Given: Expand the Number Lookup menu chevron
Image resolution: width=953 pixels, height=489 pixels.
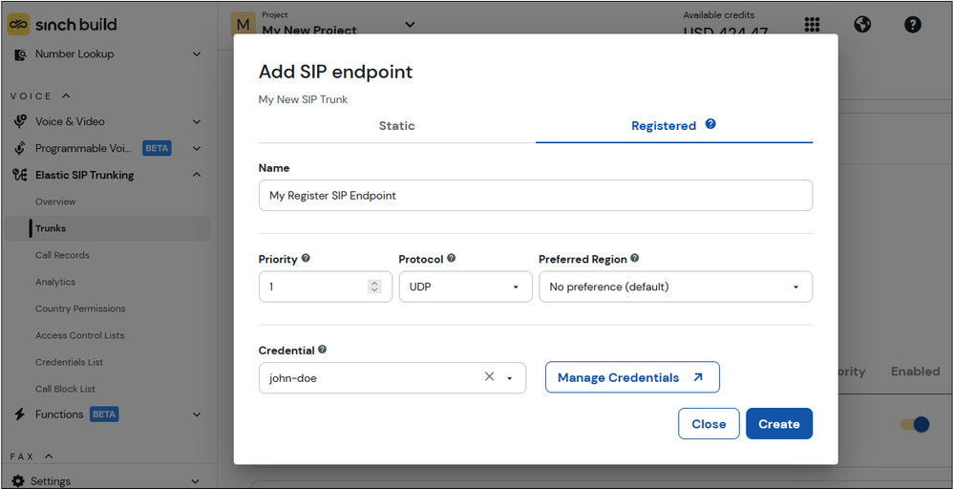Looking at the screenshot, I should pos(197,54).
